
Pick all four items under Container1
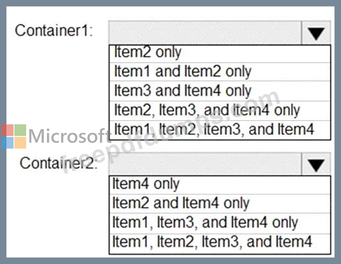220,130
